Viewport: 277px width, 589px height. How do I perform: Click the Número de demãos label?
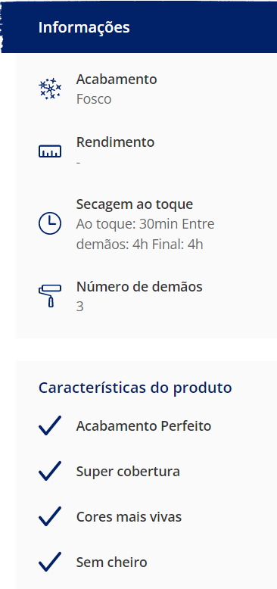[139, 287]
